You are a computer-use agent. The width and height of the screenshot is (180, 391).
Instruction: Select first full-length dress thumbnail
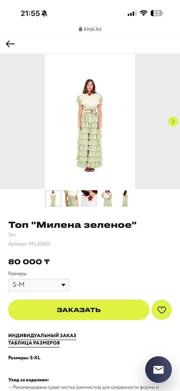(53, 198)
